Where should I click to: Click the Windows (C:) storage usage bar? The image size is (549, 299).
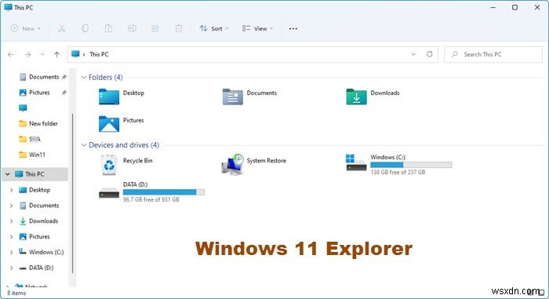[411, 165]
